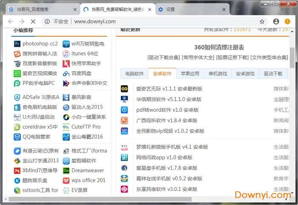This screenshot has width=298, height=205.
Task: Click the 爱奇艺视频播放 icon
Action: click(x=17, y=74)
